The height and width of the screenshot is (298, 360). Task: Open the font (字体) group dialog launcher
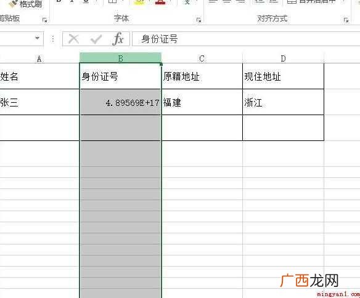(x=199, y=20)
